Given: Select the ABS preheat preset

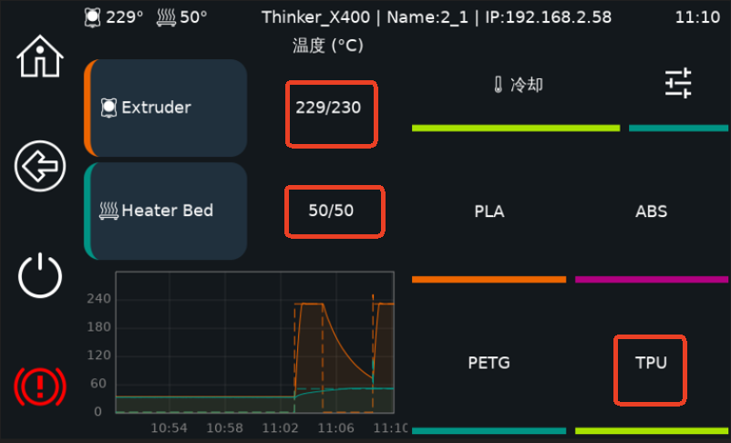Looking at the screenshot, I should [651, 211].
